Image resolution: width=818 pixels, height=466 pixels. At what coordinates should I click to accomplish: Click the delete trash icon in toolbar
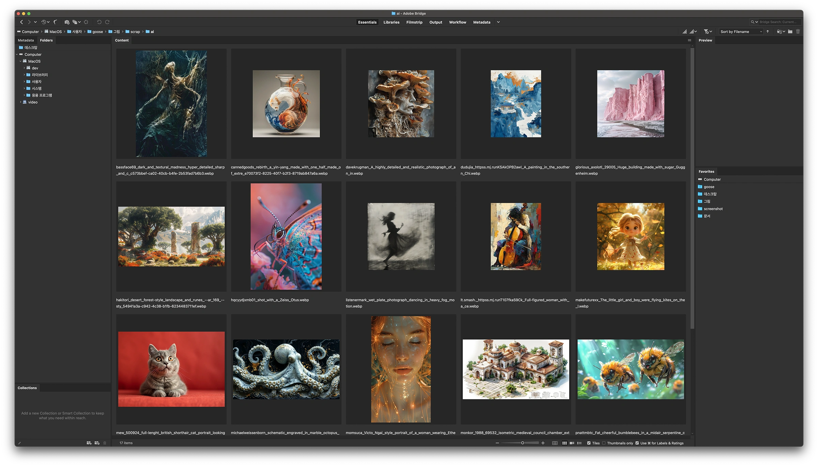(x=798, y=32)
